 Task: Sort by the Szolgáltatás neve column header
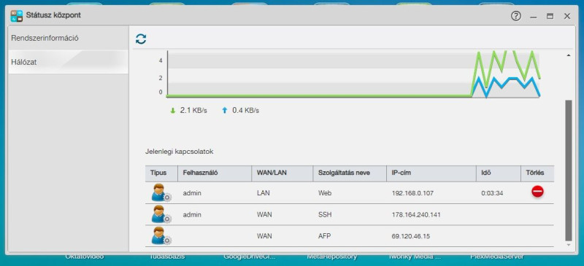[350, 173]
